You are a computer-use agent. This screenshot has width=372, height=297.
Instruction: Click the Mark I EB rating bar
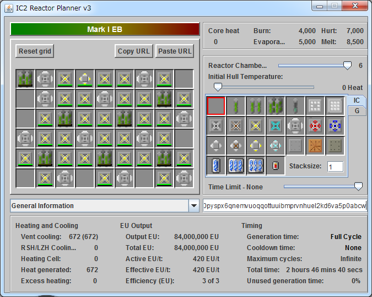pyautogui.click(x=105, y=29)
